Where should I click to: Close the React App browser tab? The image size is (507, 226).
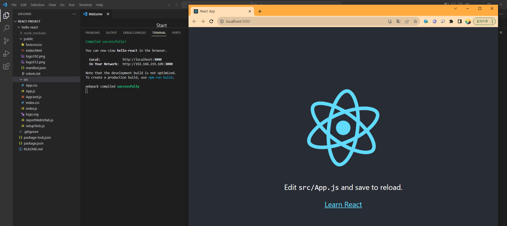[250, 11]
